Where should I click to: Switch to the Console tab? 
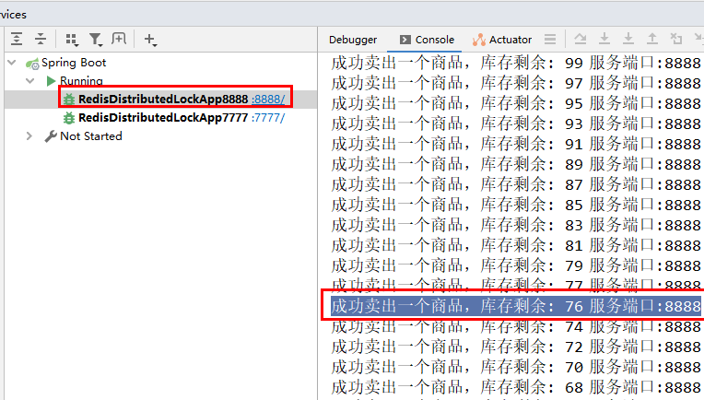[x=426, y=40]
